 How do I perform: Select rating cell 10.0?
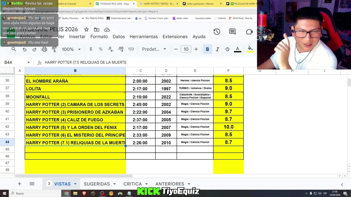pos(228,127)
